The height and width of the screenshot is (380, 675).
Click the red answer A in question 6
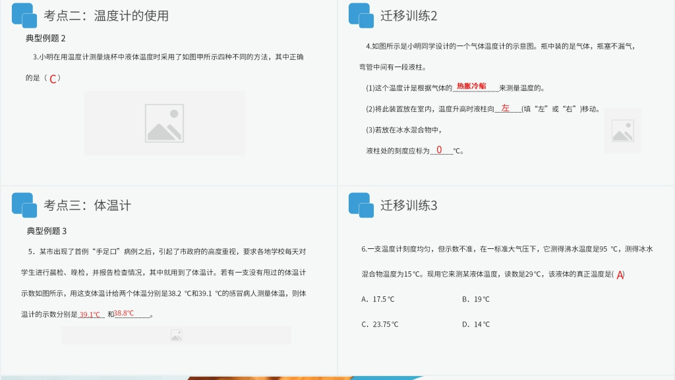click(620, 275)
